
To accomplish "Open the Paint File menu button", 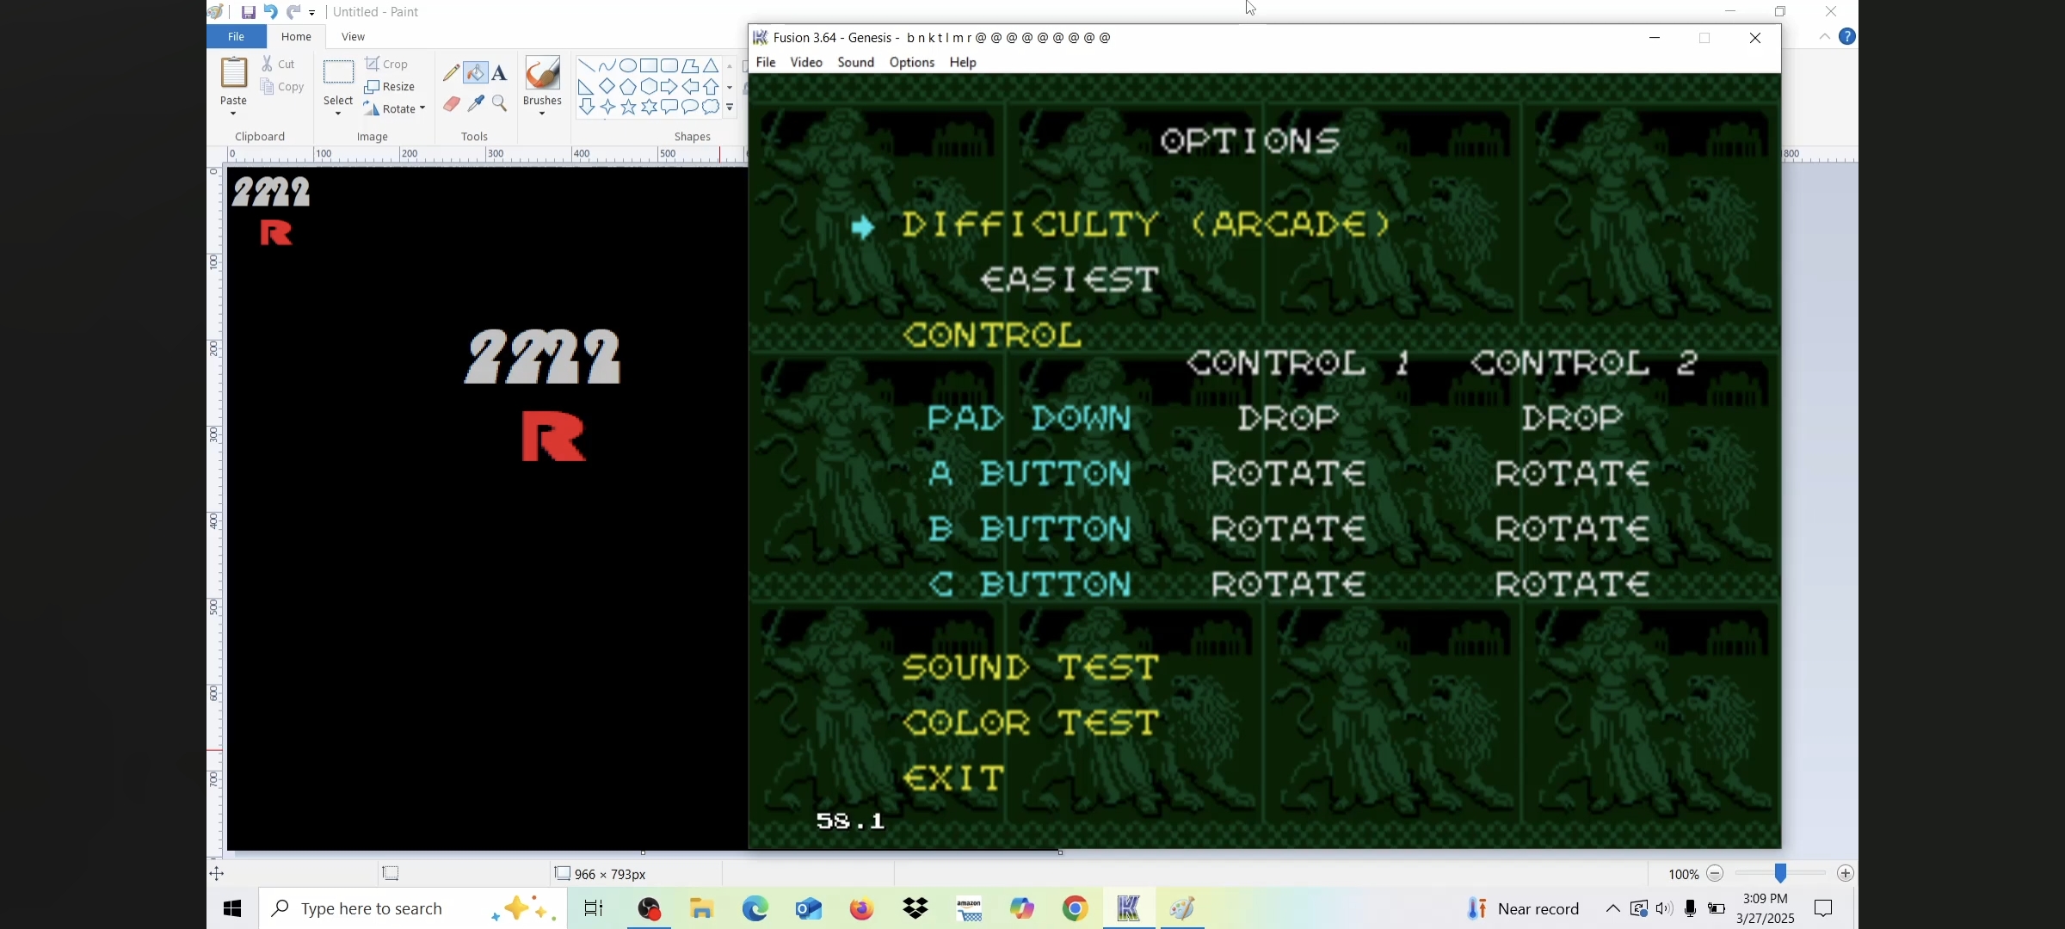I will pos(236,37).
